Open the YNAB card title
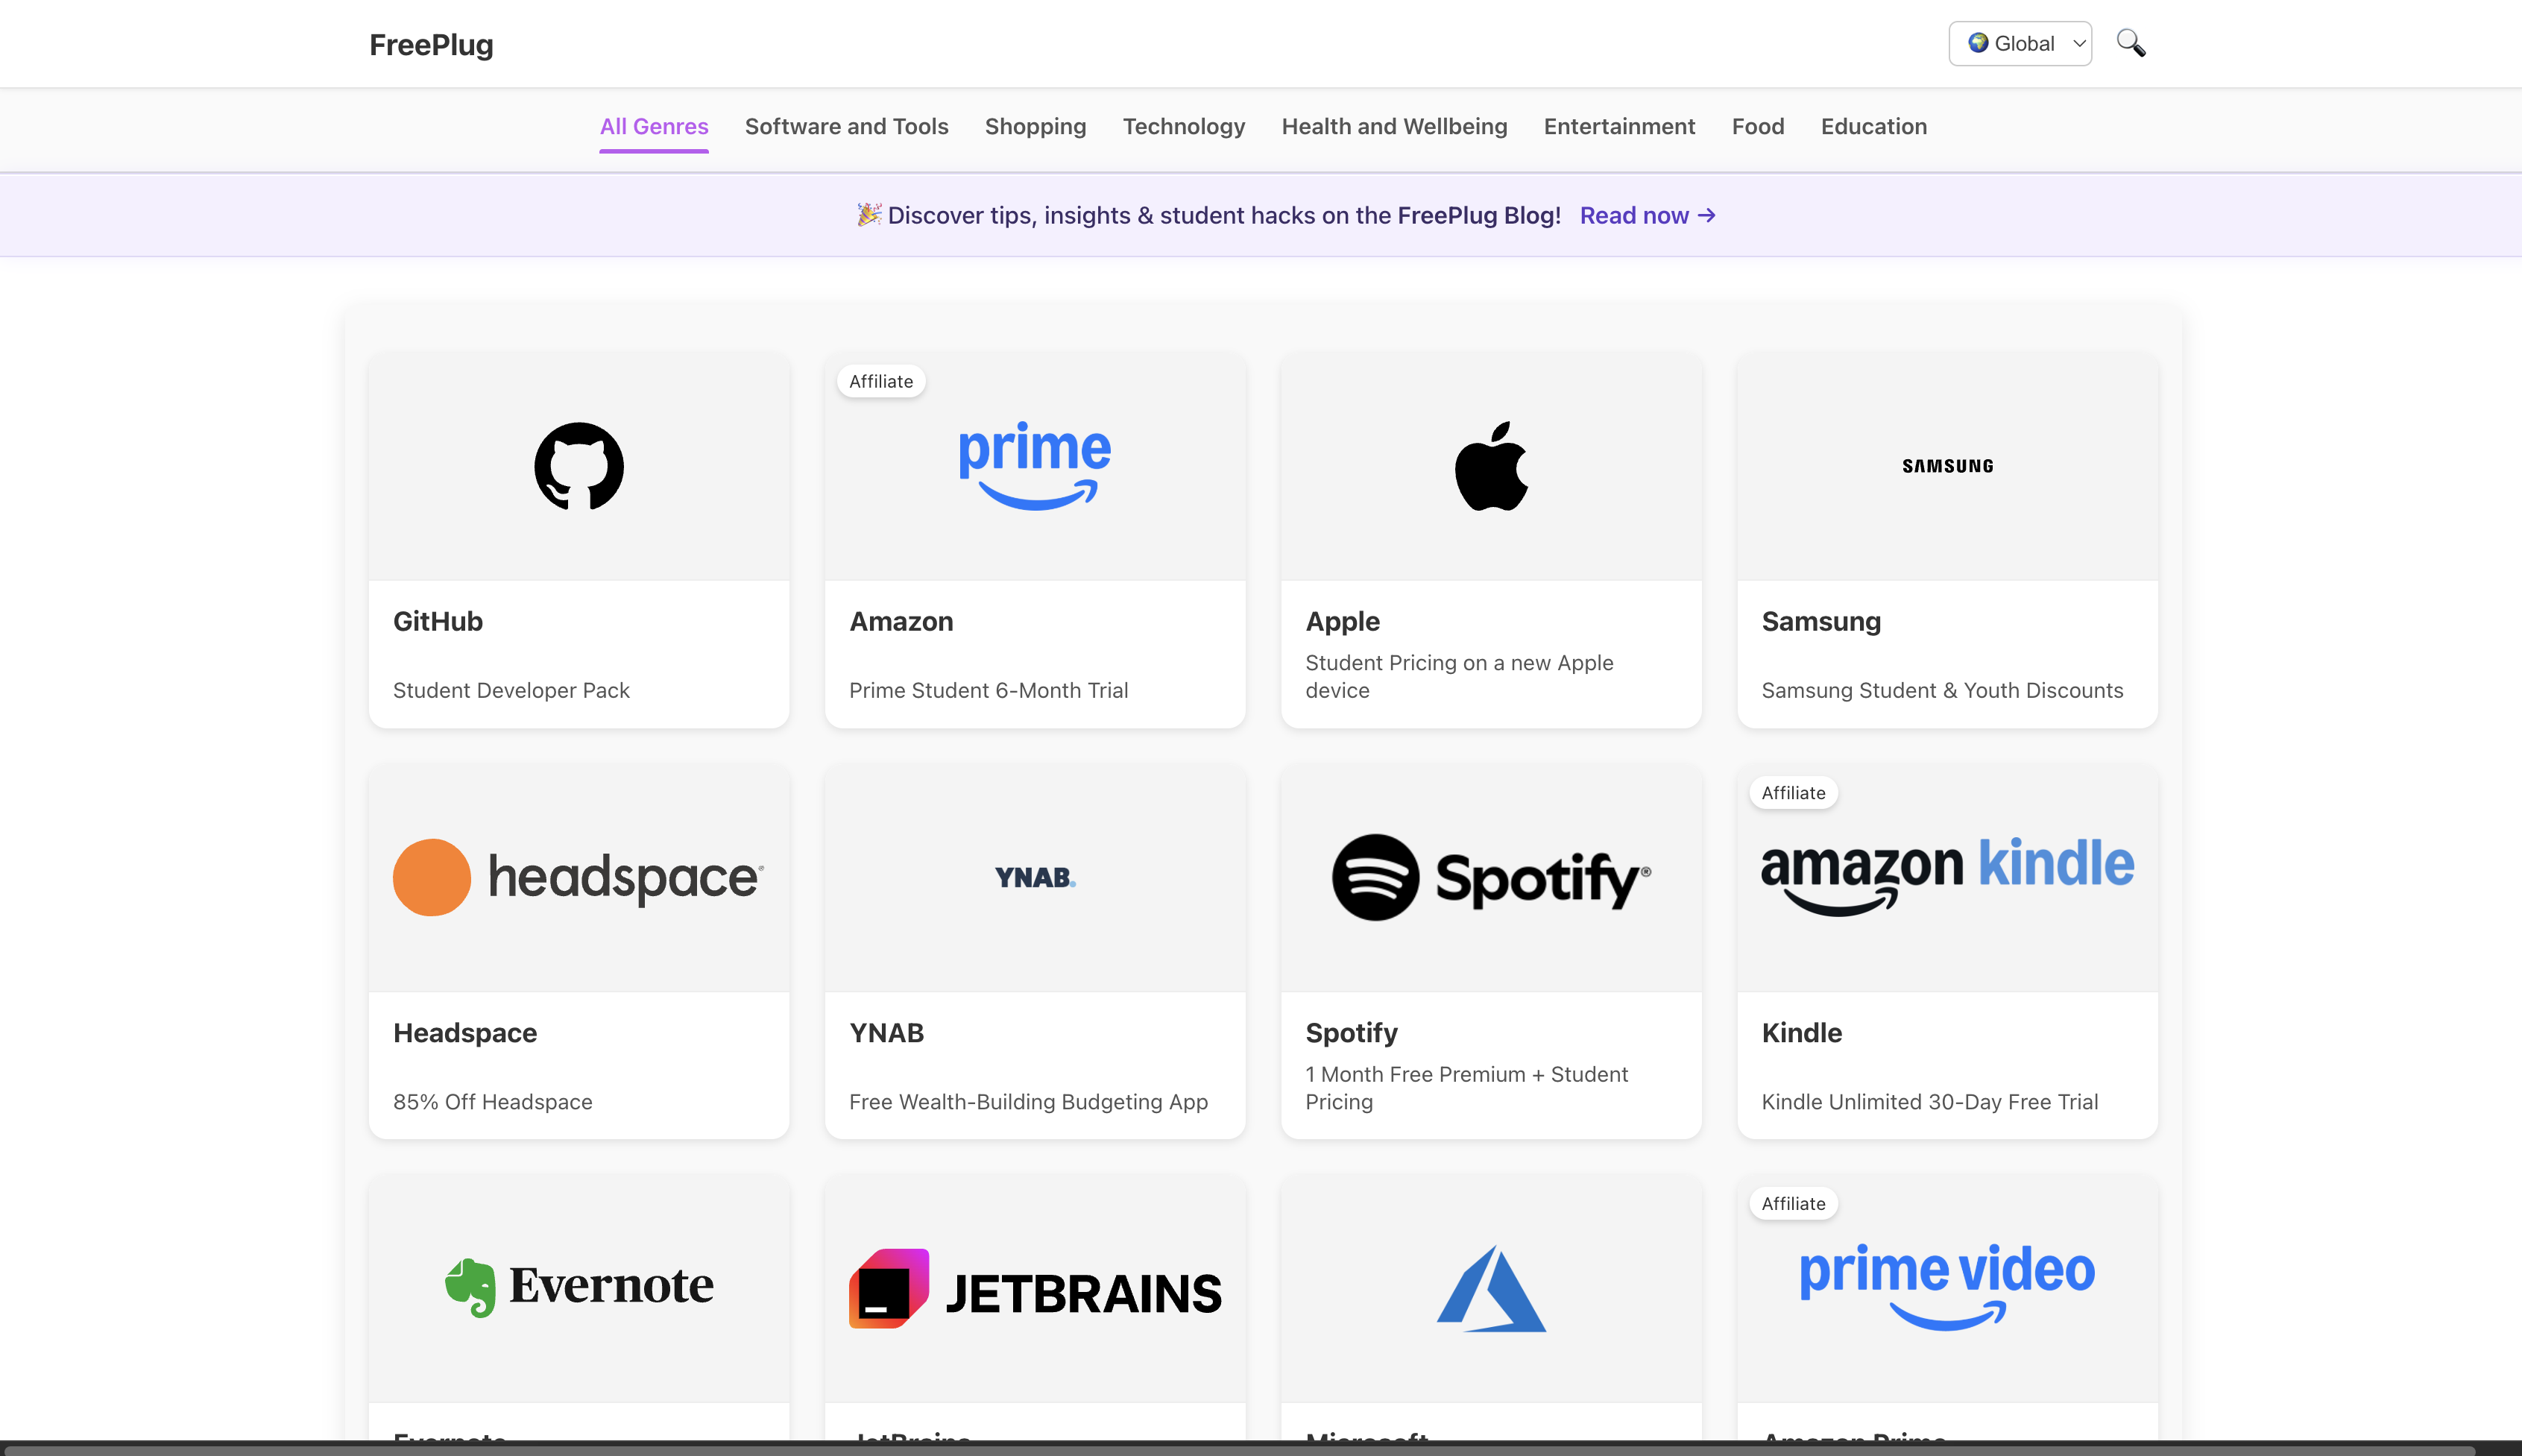 [886, 1032]
